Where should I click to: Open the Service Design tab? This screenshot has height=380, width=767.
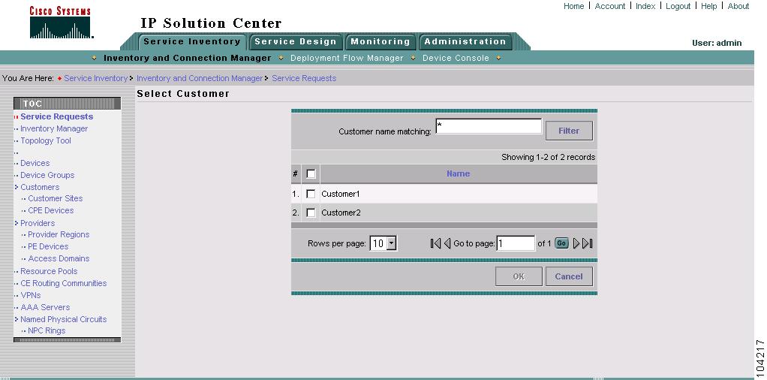tap(296, 41)
